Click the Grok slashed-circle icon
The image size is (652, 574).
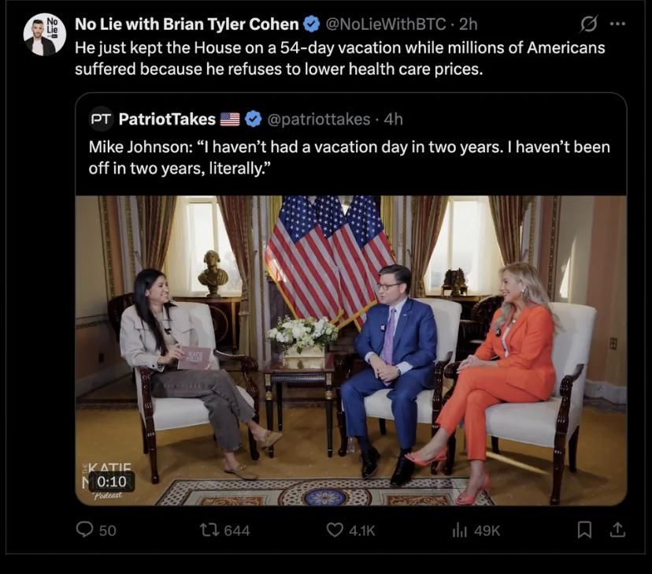[x=588, y=24]
